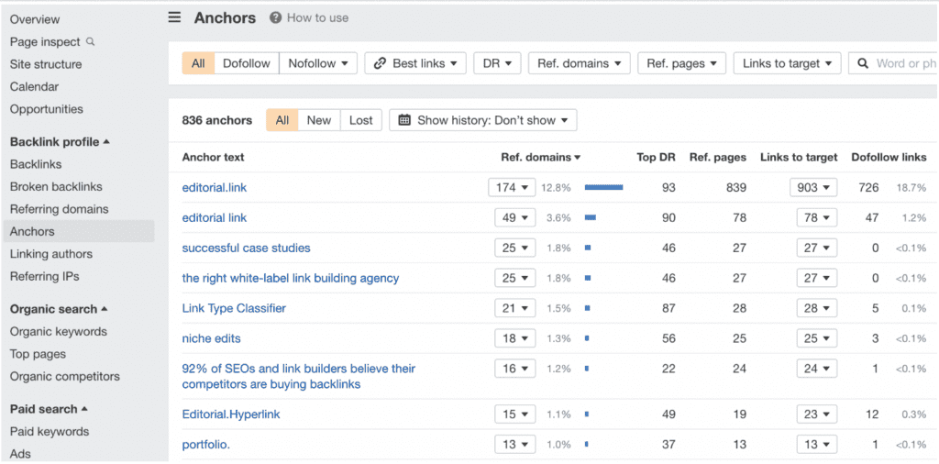Expand the 49 ref. domains dropdown
This screenshot has height=464, width=939.
(x=515, y=218)
